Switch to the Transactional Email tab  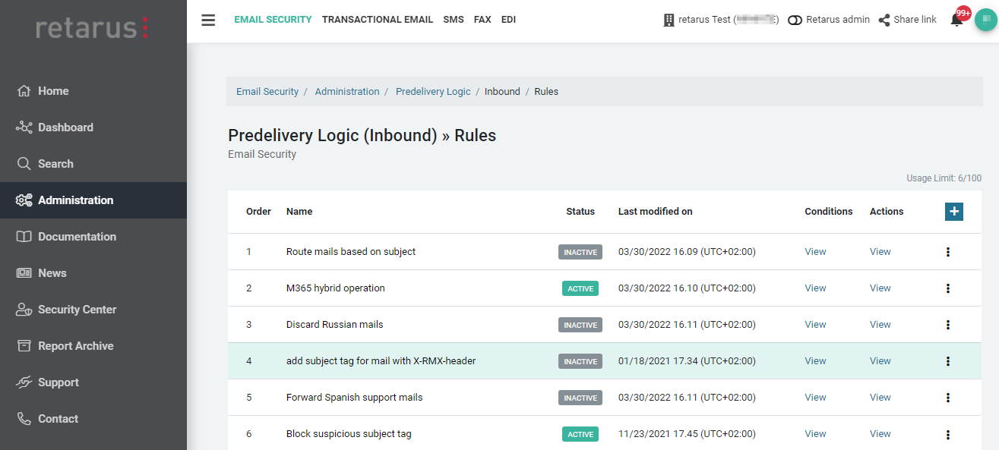point(377,20)
